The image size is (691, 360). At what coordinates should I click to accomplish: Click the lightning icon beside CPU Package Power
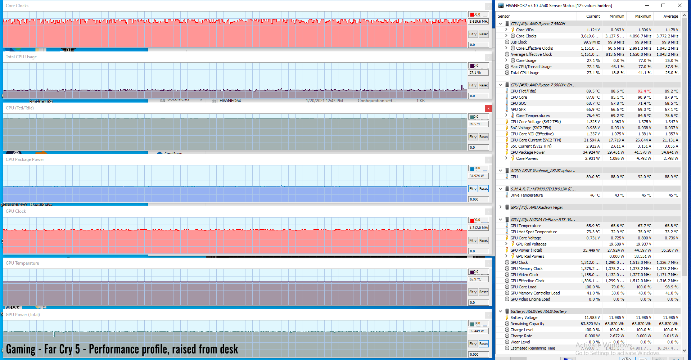click(x=507, y=152)
